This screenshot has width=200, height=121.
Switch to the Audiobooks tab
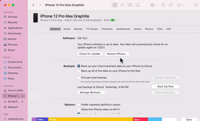pyautogui.click(x=123, y=29)
